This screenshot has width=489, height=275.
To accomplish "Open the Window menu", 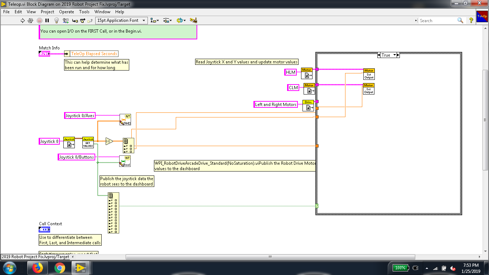I will 102,12.
